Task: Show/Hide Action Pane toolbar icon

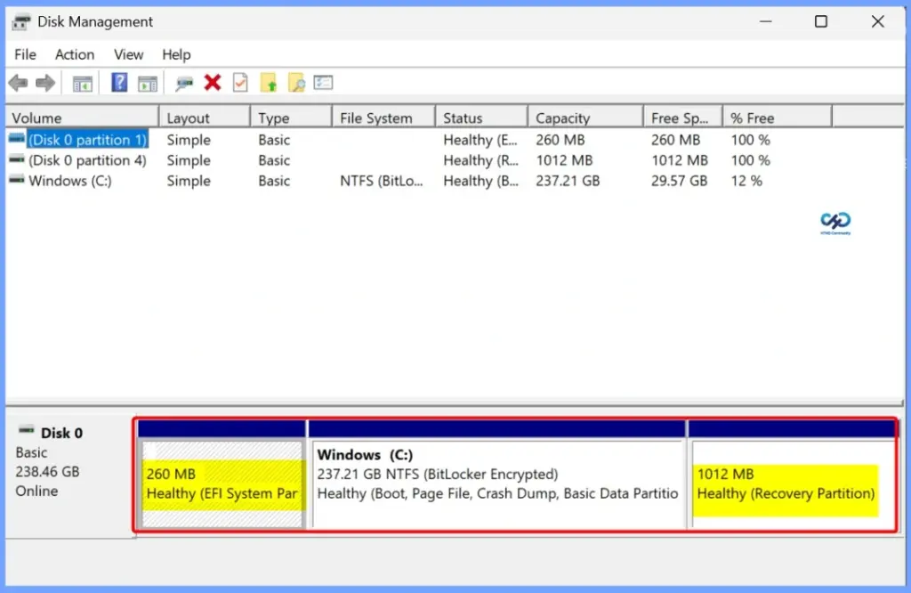Action: 148,84
